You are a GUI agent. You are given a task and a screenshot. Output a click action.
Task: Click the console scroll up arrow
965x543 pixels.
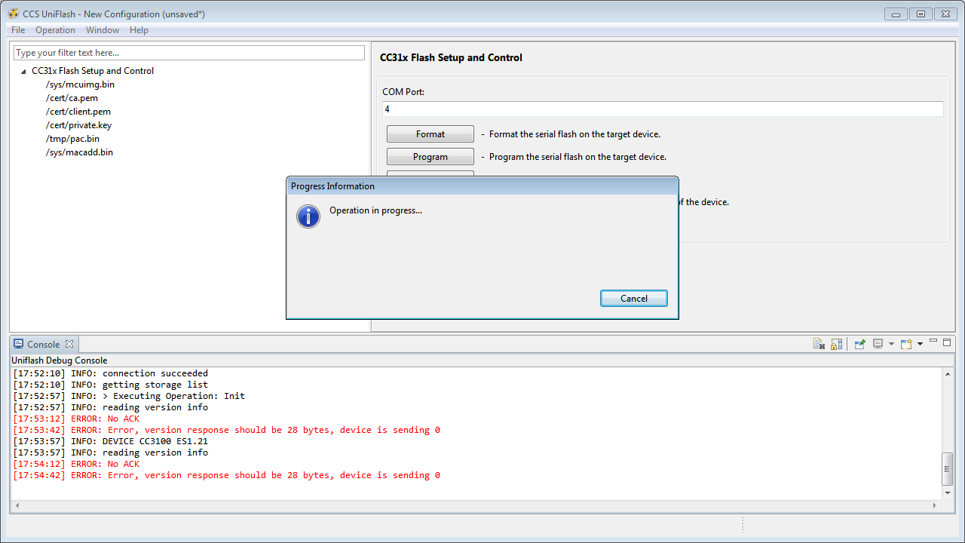(x=948, y=373)
